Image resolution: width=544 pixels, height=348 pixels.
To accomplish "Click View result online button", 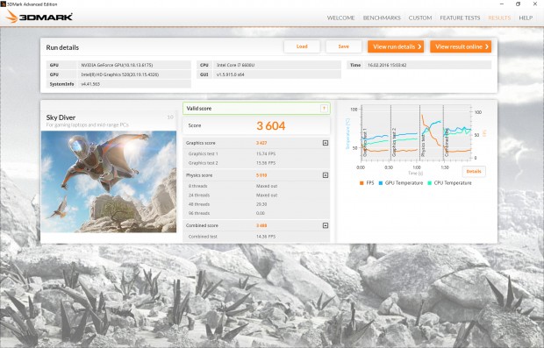I will pos(461,46).
